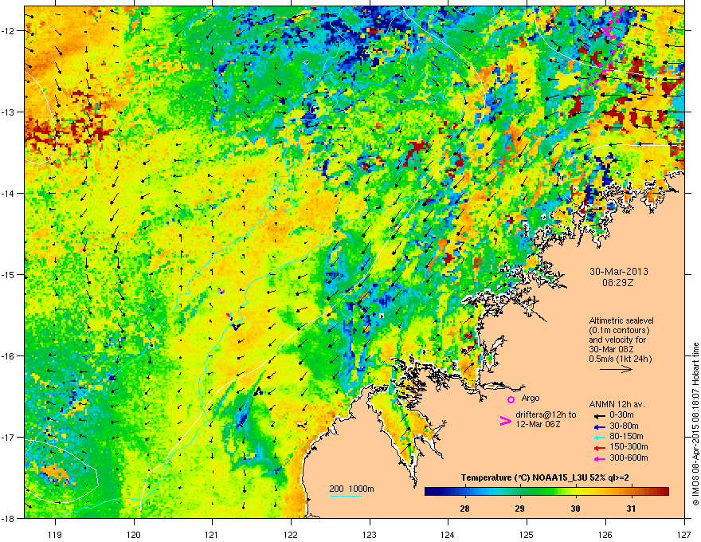Click the '30-80m' depth label
This screenshot has height=542, width=701.
pos(624,426)
